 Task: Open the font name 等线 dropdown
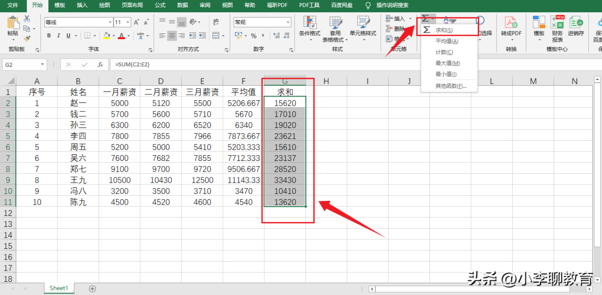[110, 22]
